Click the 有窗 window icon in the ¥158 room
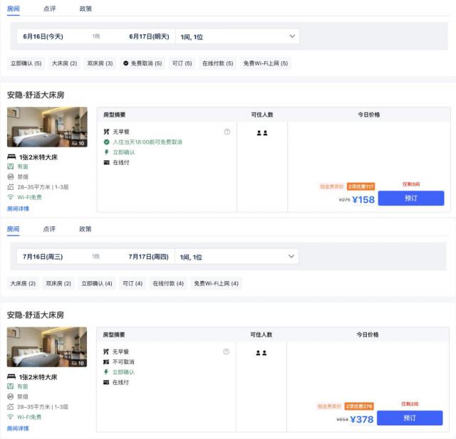 tap(11, 166)
